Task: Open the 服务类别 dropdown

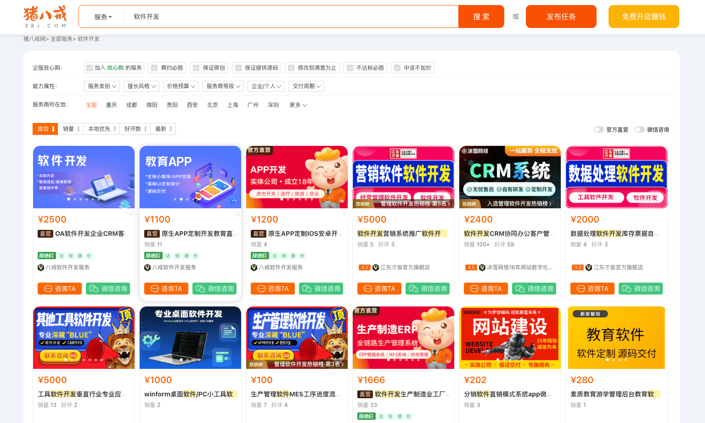Action: tap(102, 86)
